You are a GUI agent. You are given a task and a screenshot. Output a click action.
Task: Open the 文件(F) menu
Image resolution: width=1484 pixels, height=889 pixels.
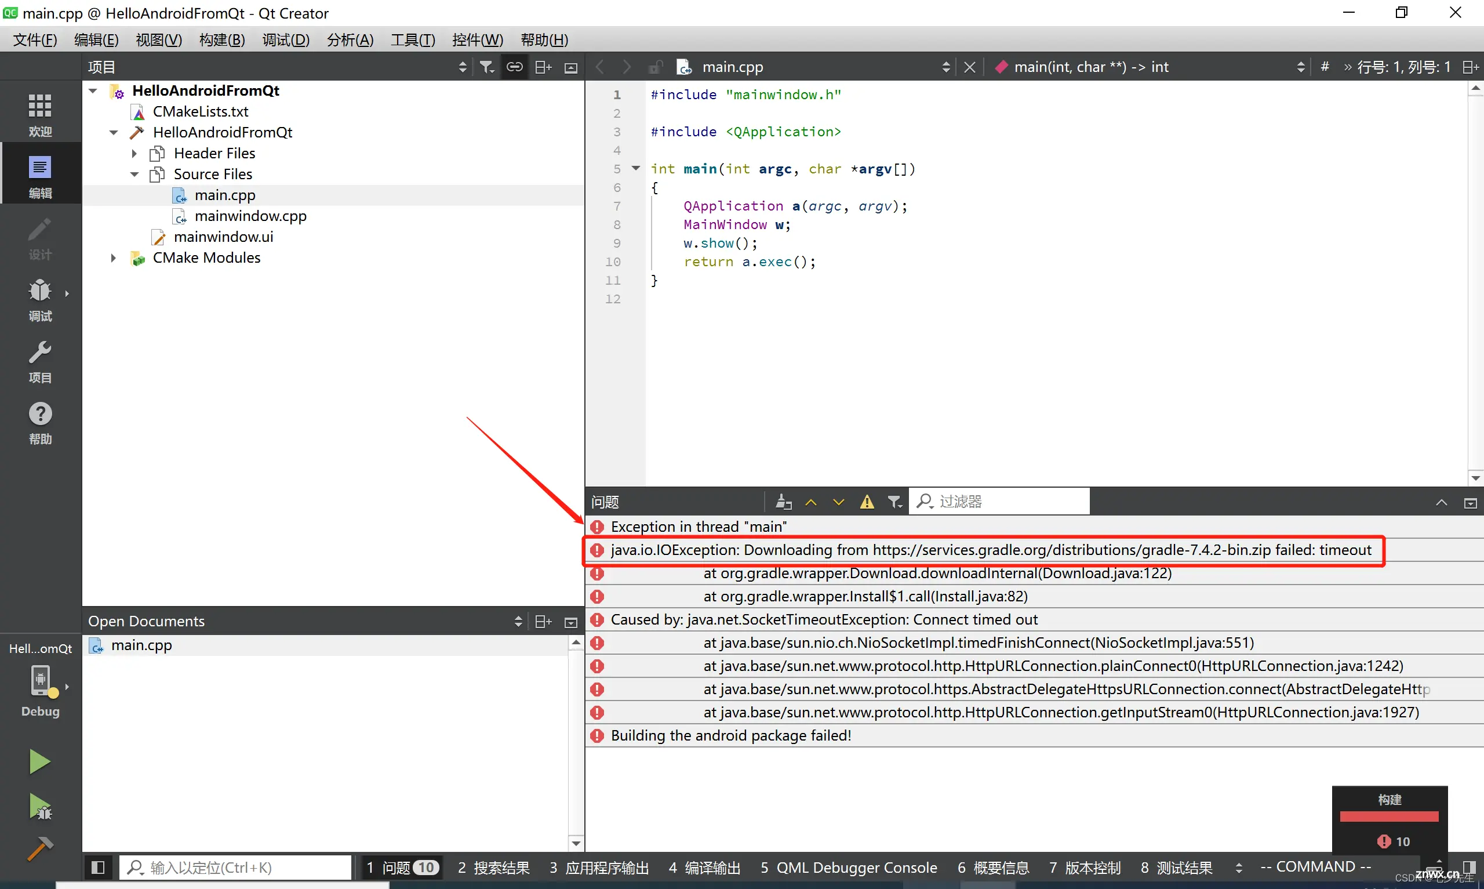32,39
